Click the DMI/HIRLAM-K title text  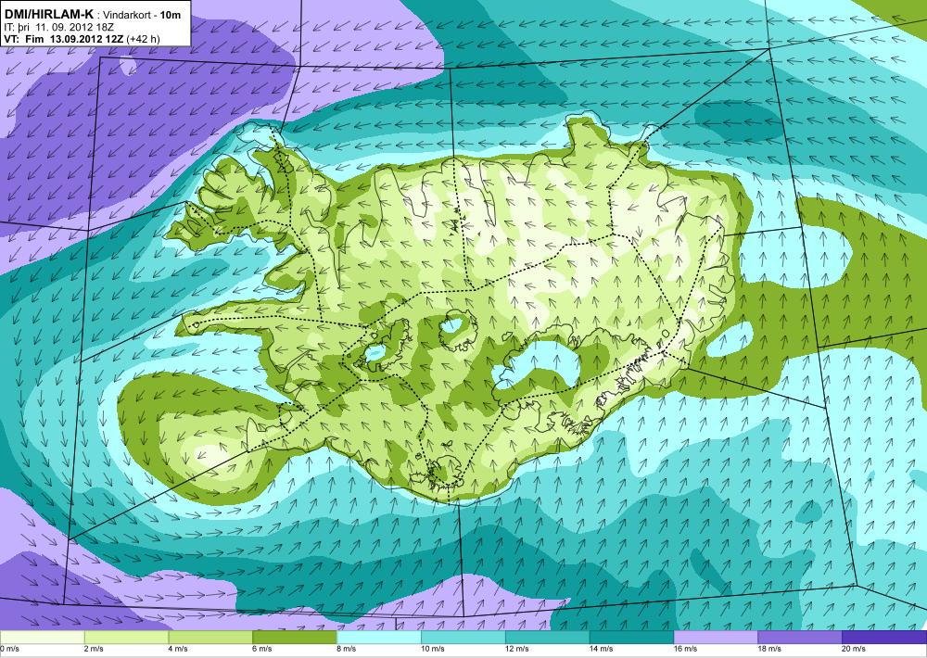click(48, 15)
